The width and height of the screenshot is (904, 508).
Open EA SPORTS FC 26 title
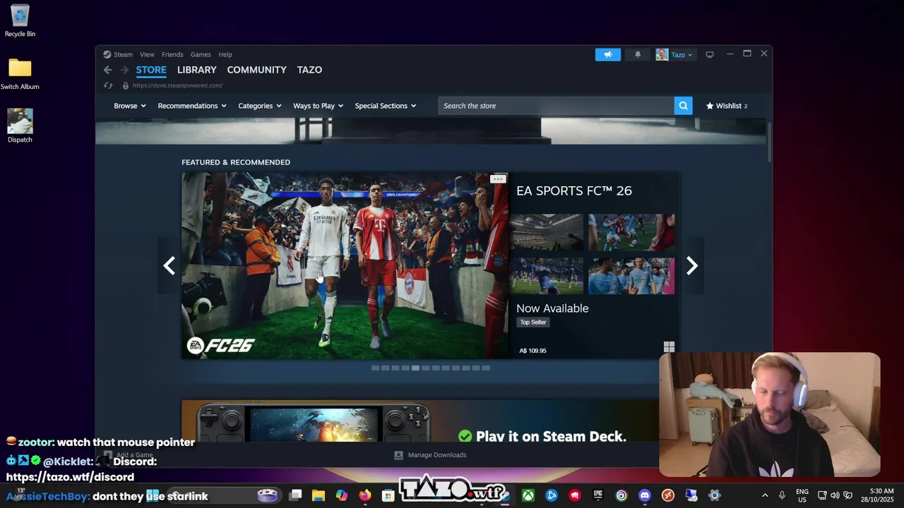(574, 190)
